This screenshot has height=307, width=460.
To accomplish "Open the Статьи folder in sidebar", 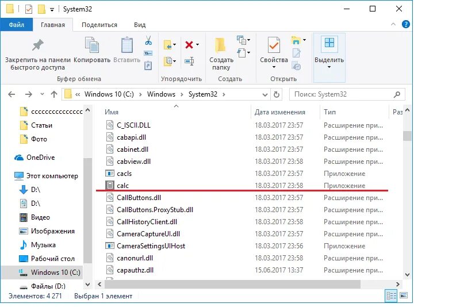I will point(36,125).
